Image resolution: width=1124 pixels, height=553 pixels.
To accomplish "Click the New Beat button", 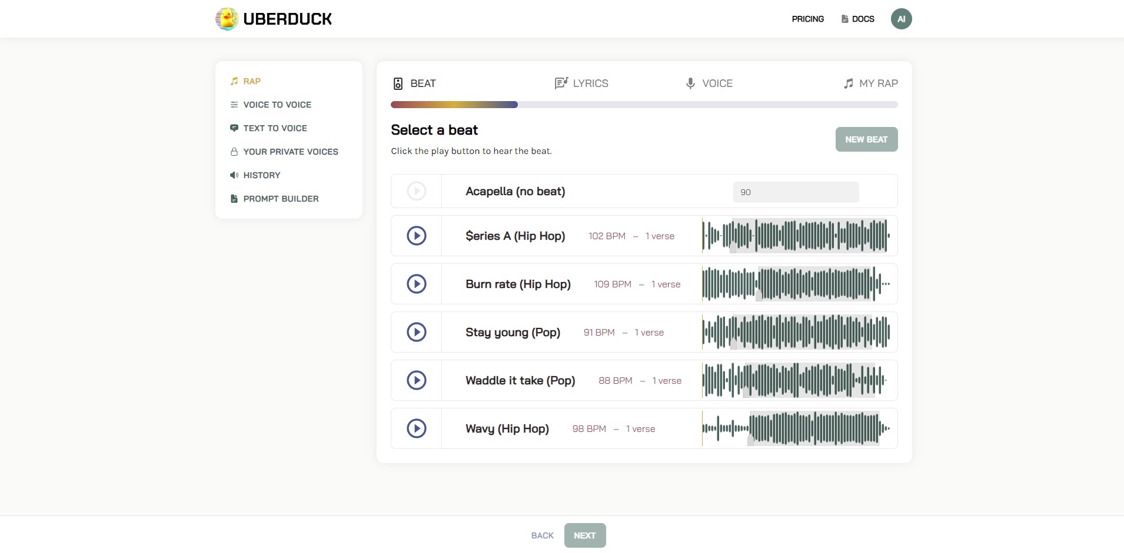I will point(866,139).
